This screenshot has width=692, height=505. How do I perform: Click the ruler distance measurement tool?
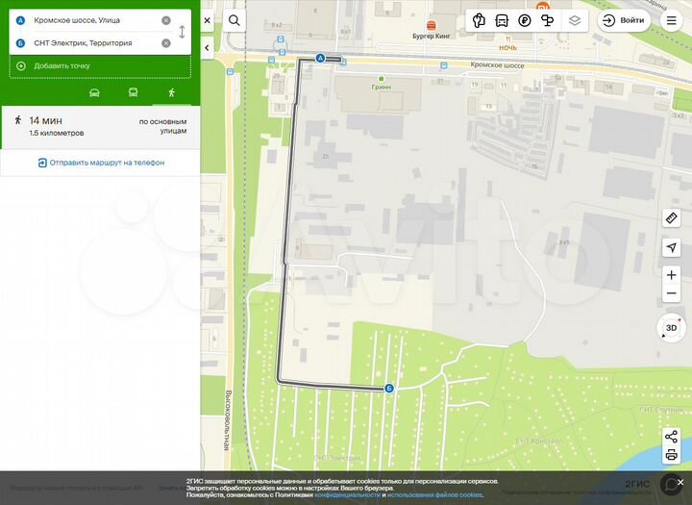tap(671, 218)
